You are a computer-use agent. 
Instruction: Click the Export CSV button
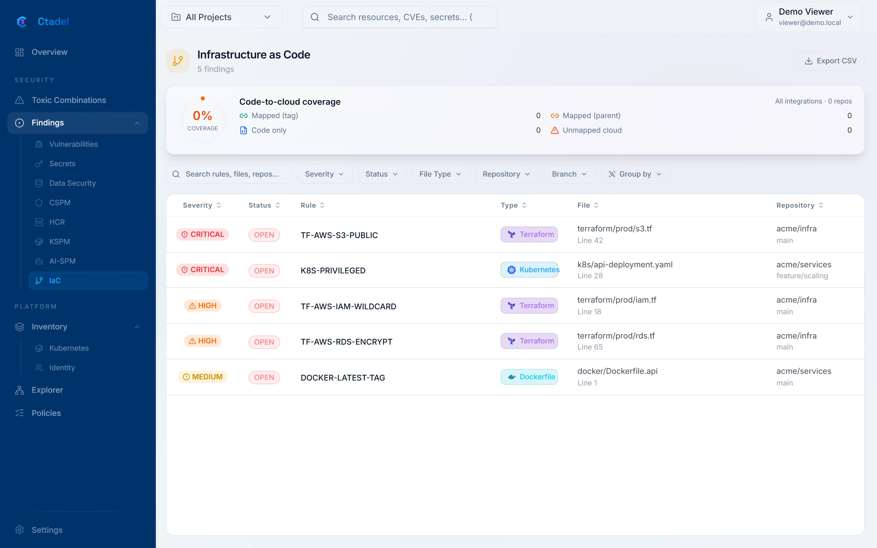830,61
